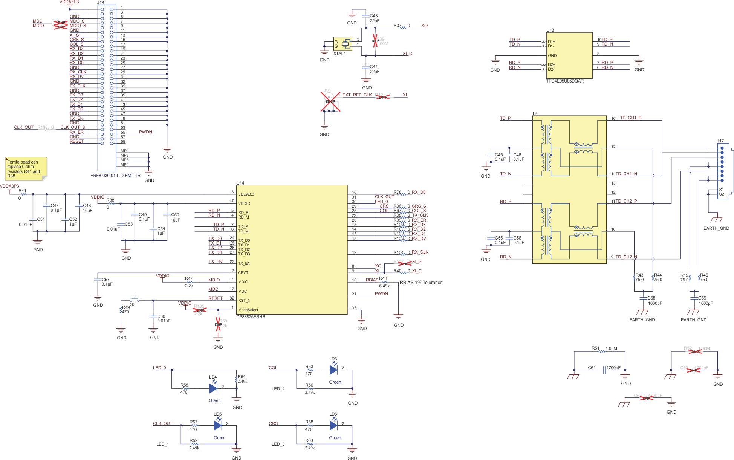Select the VDDA3.3 pin name

click(x=246, y=194)
